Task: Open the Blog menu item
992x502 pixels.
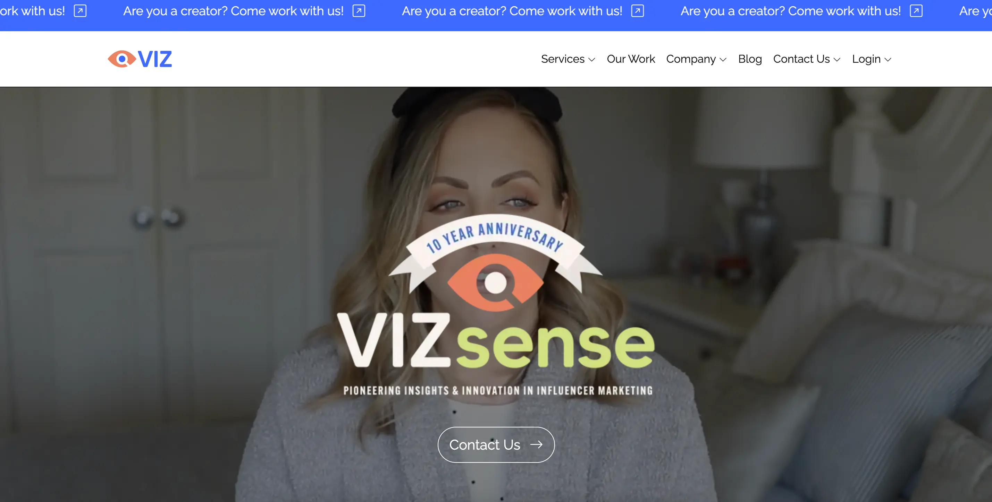Action: [x=750, y=59]
